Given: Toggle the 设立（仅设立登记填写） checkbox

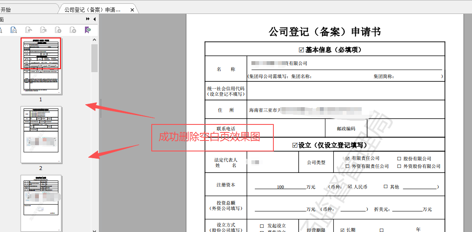Looking at the screenshot, I should pyautogui.click(x=295, y=146).
